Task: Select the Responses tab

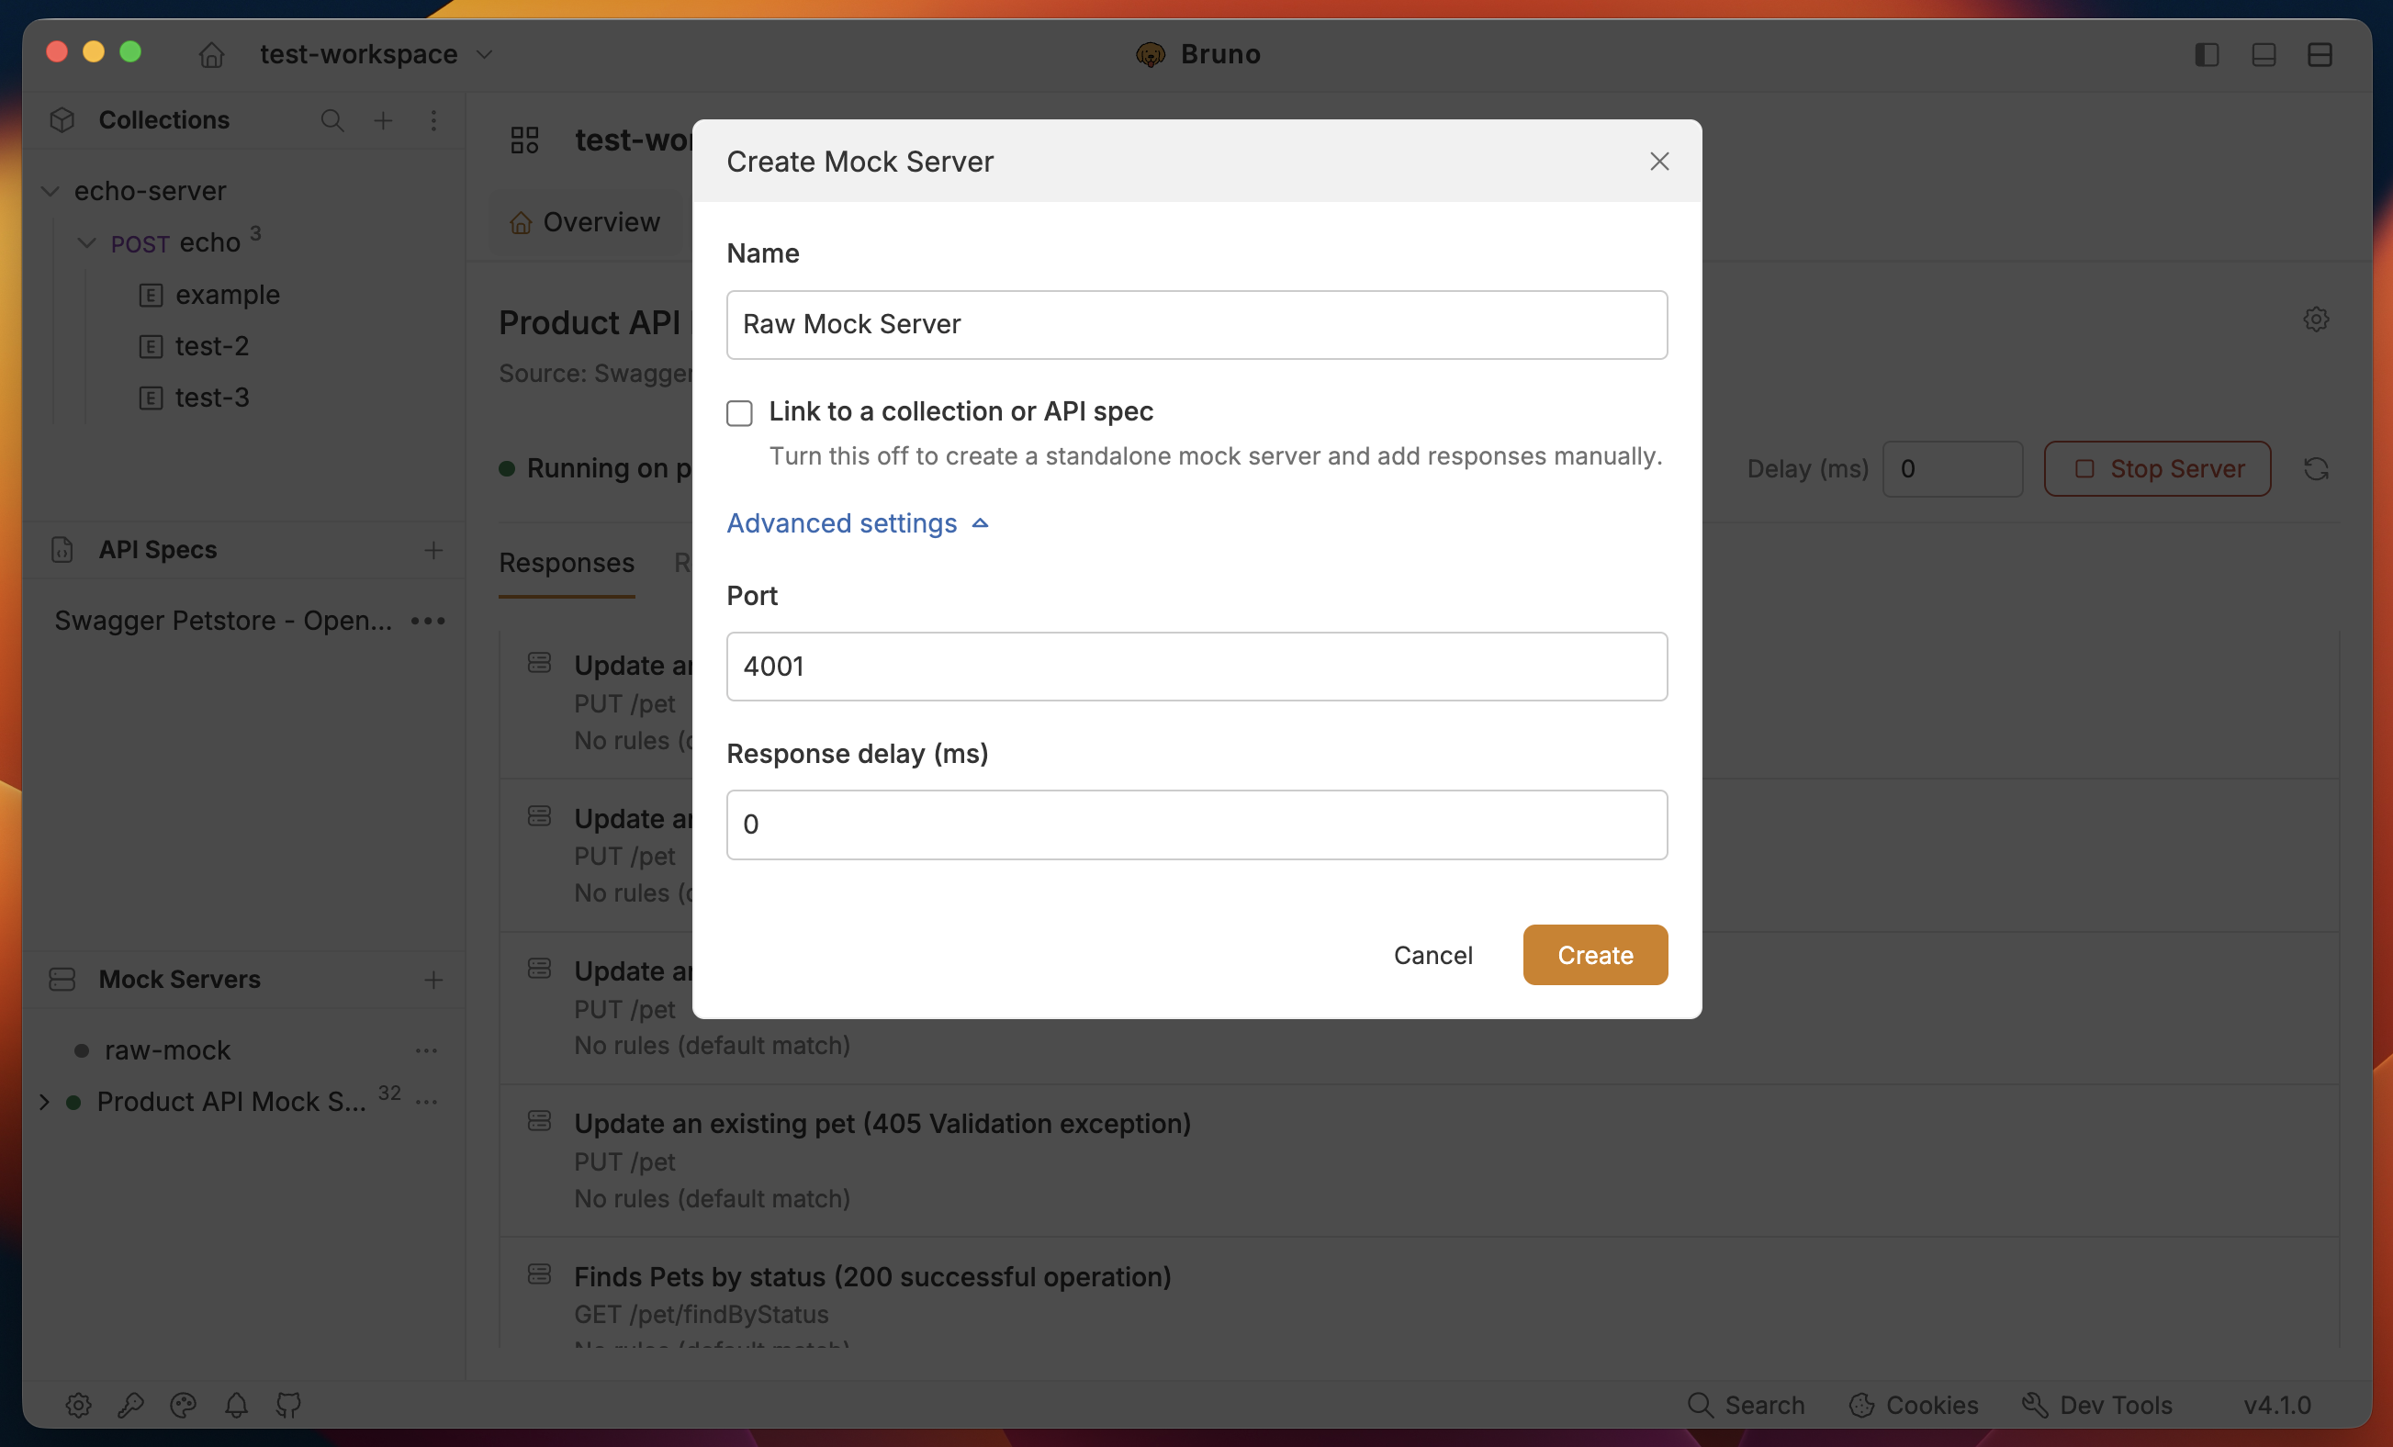Action: point(567,563)
